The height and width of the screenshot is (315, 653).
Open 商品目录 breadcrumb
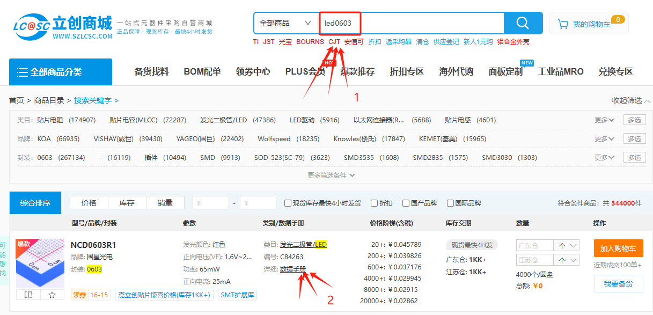[49, 100]
